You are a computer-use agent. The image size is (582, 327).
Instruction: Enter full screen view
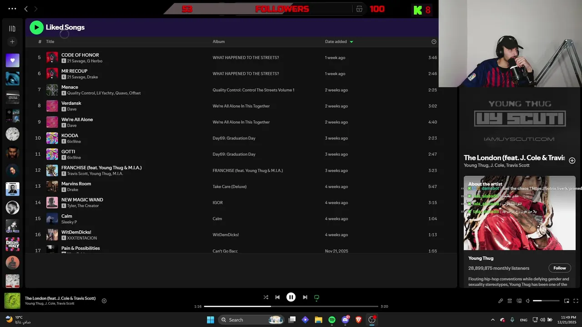[576, 301]
